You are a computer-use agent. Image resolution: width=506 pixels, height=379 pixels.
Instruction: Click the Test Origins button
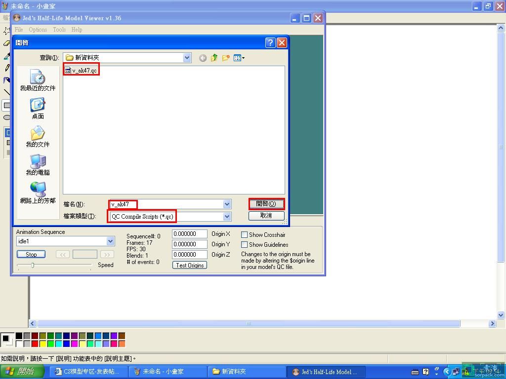pyautogui.click(x=190, y=265)
